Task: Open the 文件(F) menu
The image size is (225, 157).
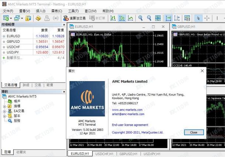Action: 8,11
